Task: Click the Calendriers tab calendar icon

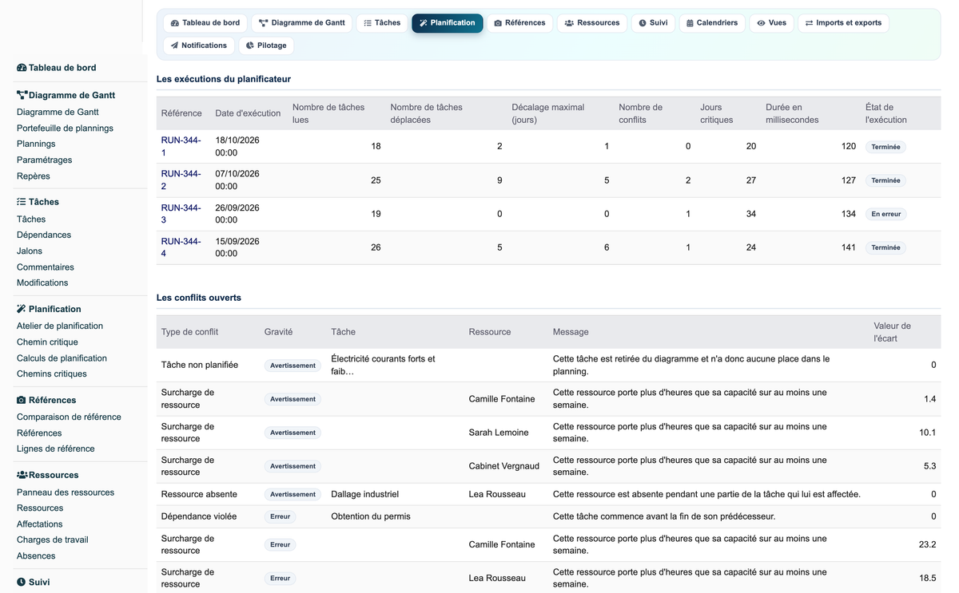Action: [690, 23]
